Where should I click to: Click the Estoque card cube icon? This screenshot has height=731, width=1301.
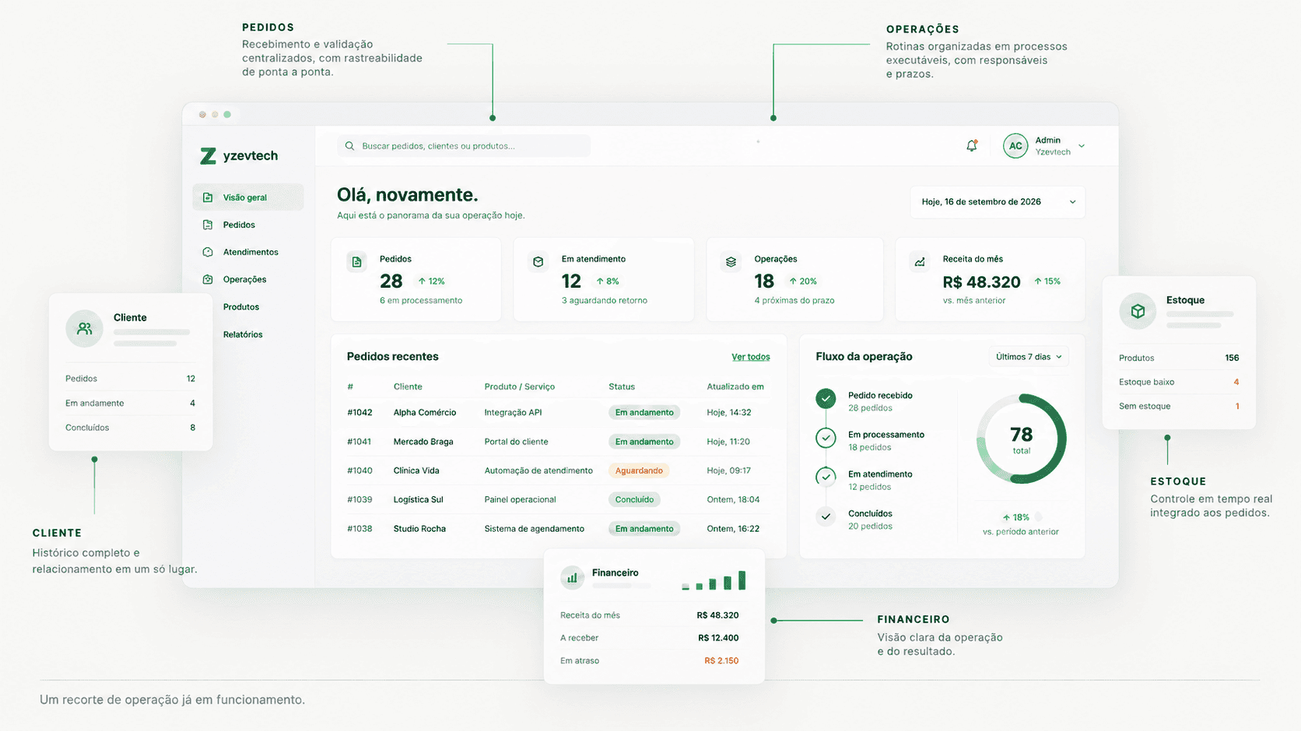1138,311
